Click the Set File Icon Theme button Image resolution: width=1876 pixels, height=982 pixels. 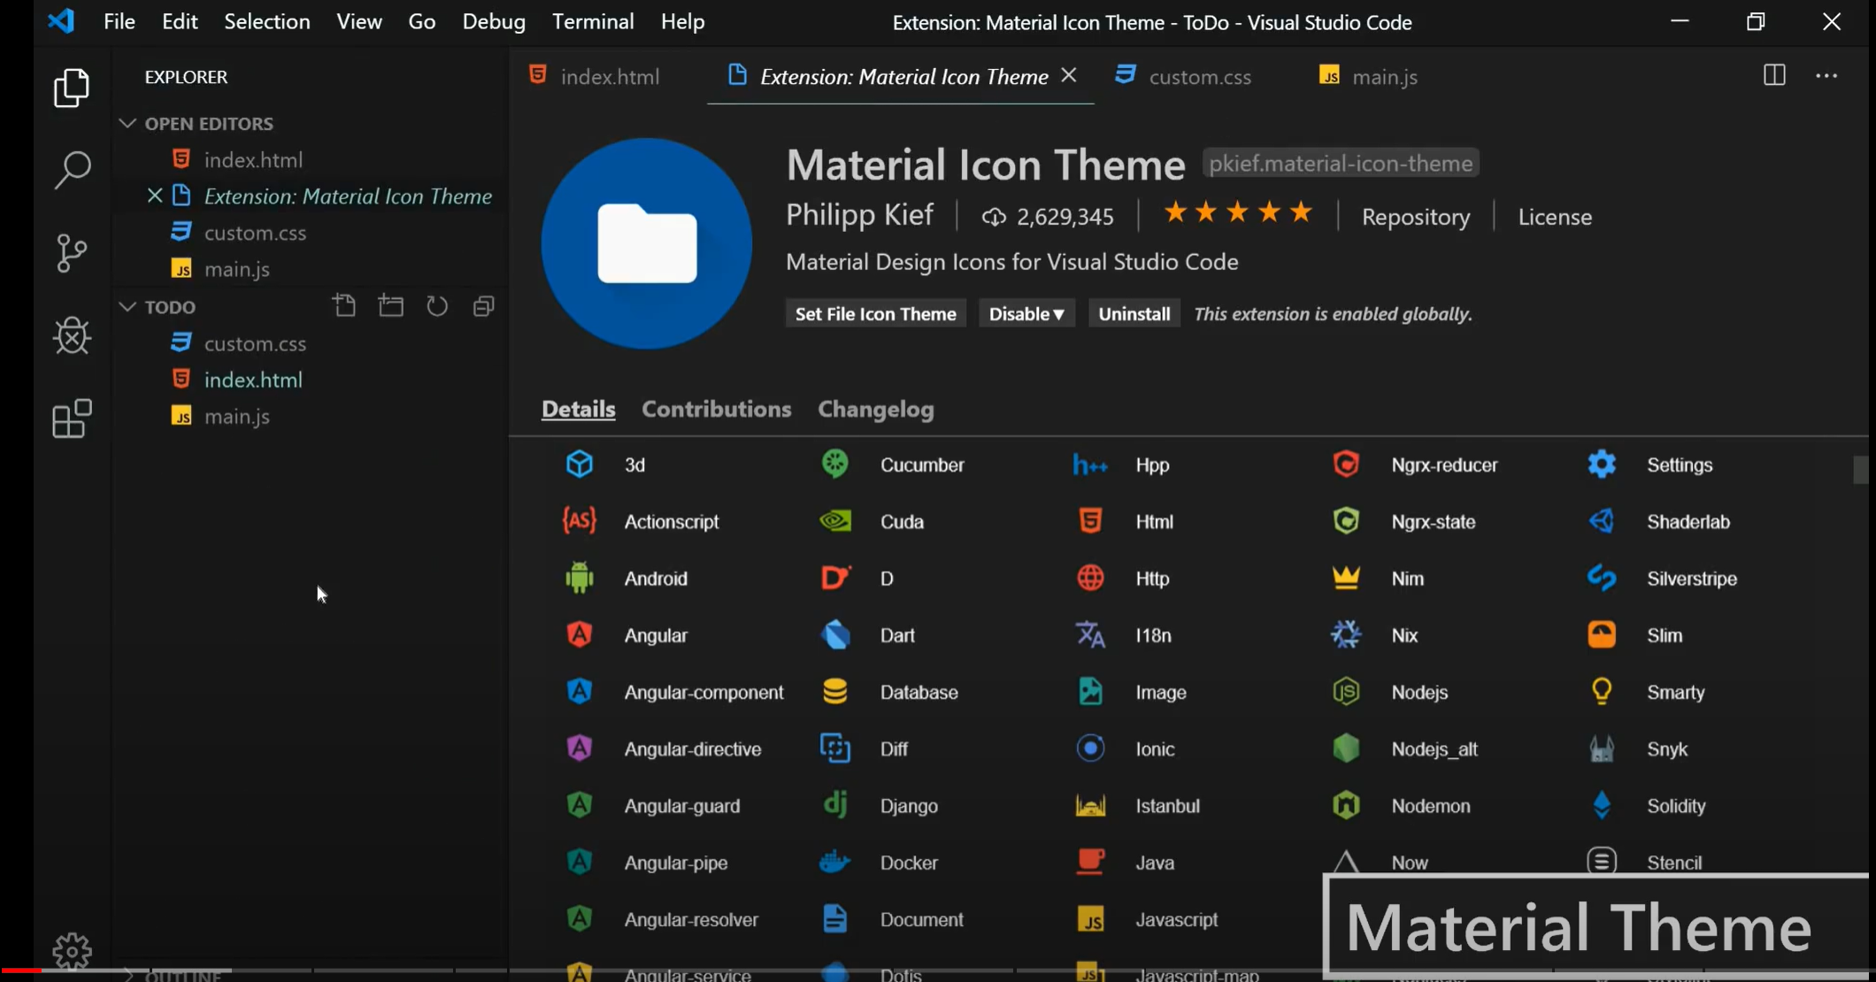tap(875, 314)
